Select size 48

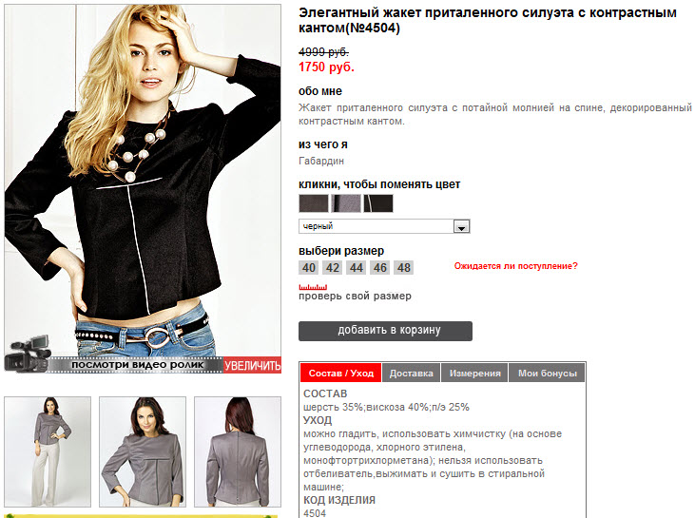[404, 268]
